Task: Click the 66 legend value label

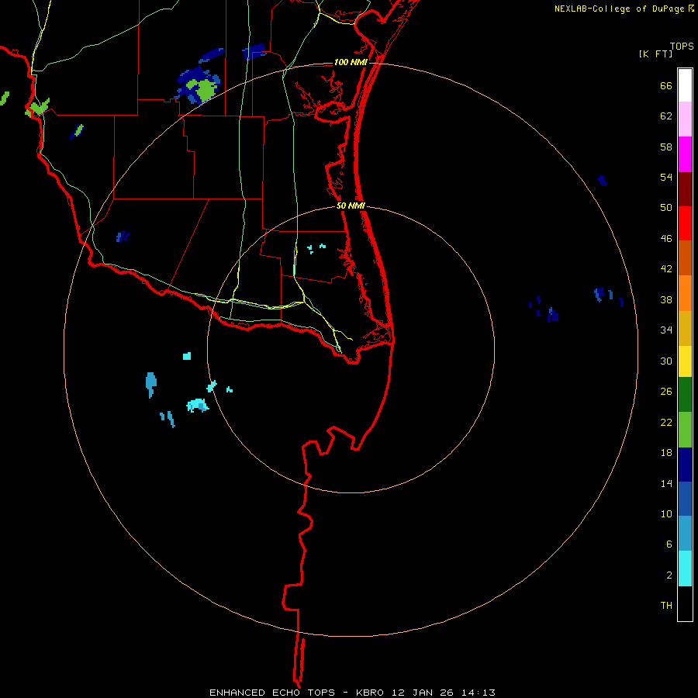Action: tap(666, 85)
